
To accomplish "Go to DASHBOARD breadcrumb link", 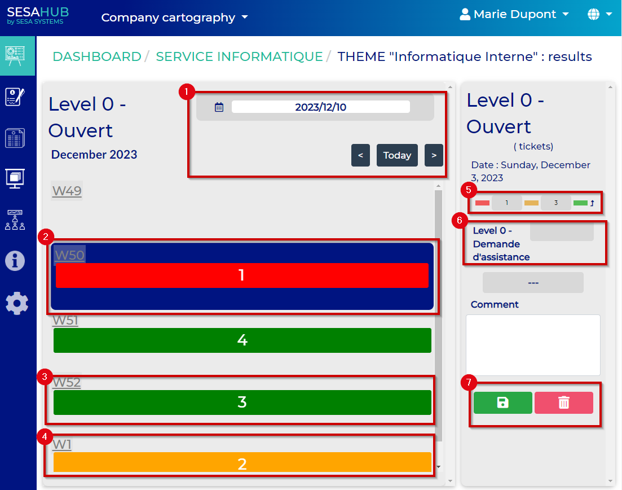I will coord(96,56).
